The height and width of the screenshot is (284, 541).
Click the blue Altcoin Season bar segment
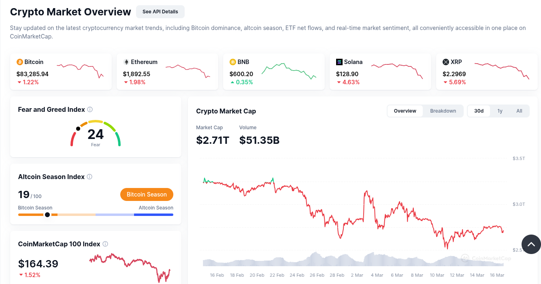[x=153, y=215]
